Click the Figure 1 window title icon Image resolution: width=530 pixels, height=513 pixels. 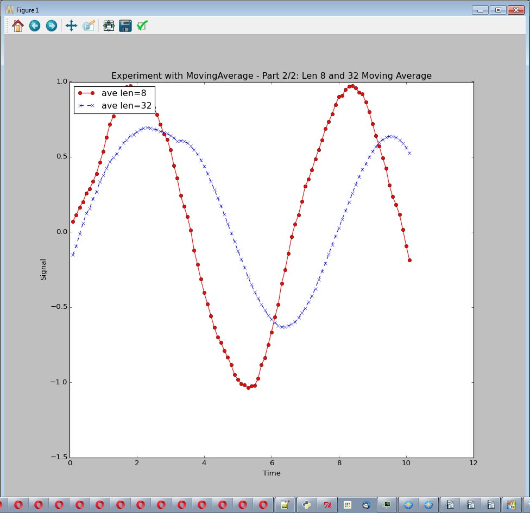[9, 10]
